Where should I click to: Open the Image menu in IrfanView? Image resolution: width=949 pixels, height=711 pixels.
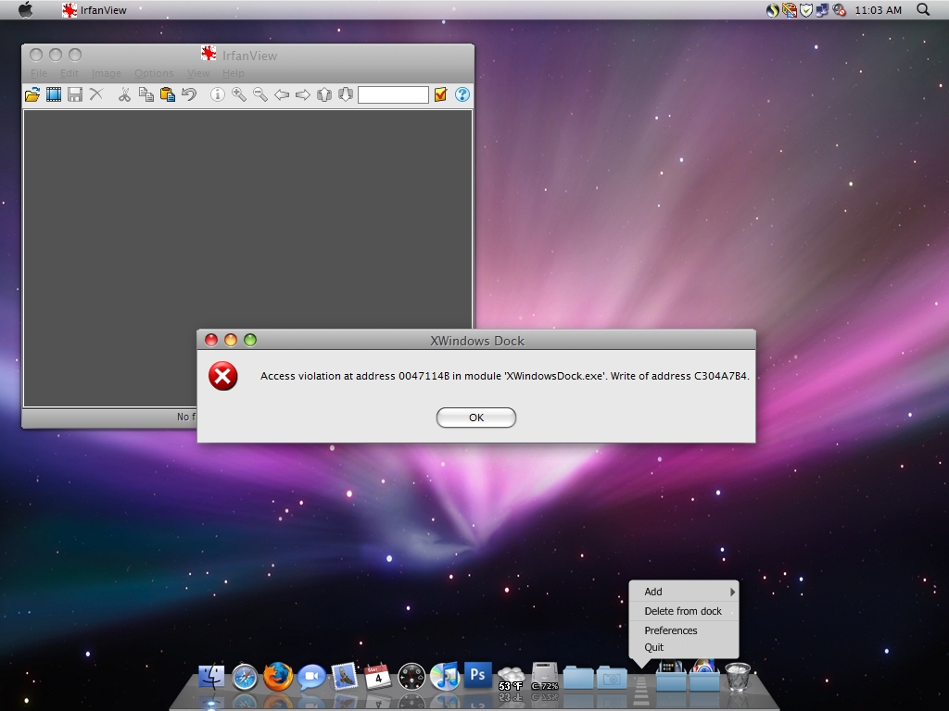107,73
